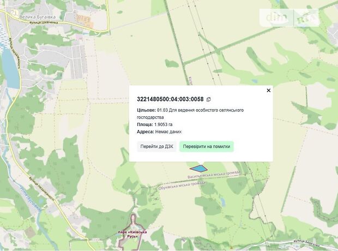Click 'Васильківська міська громада' boundary label

214,175
